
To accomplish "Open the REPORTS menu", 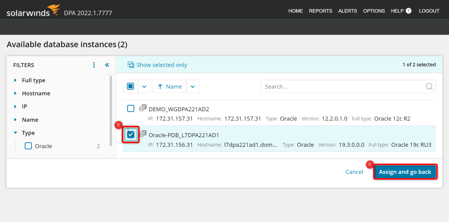I will click(x=320, y=11).
